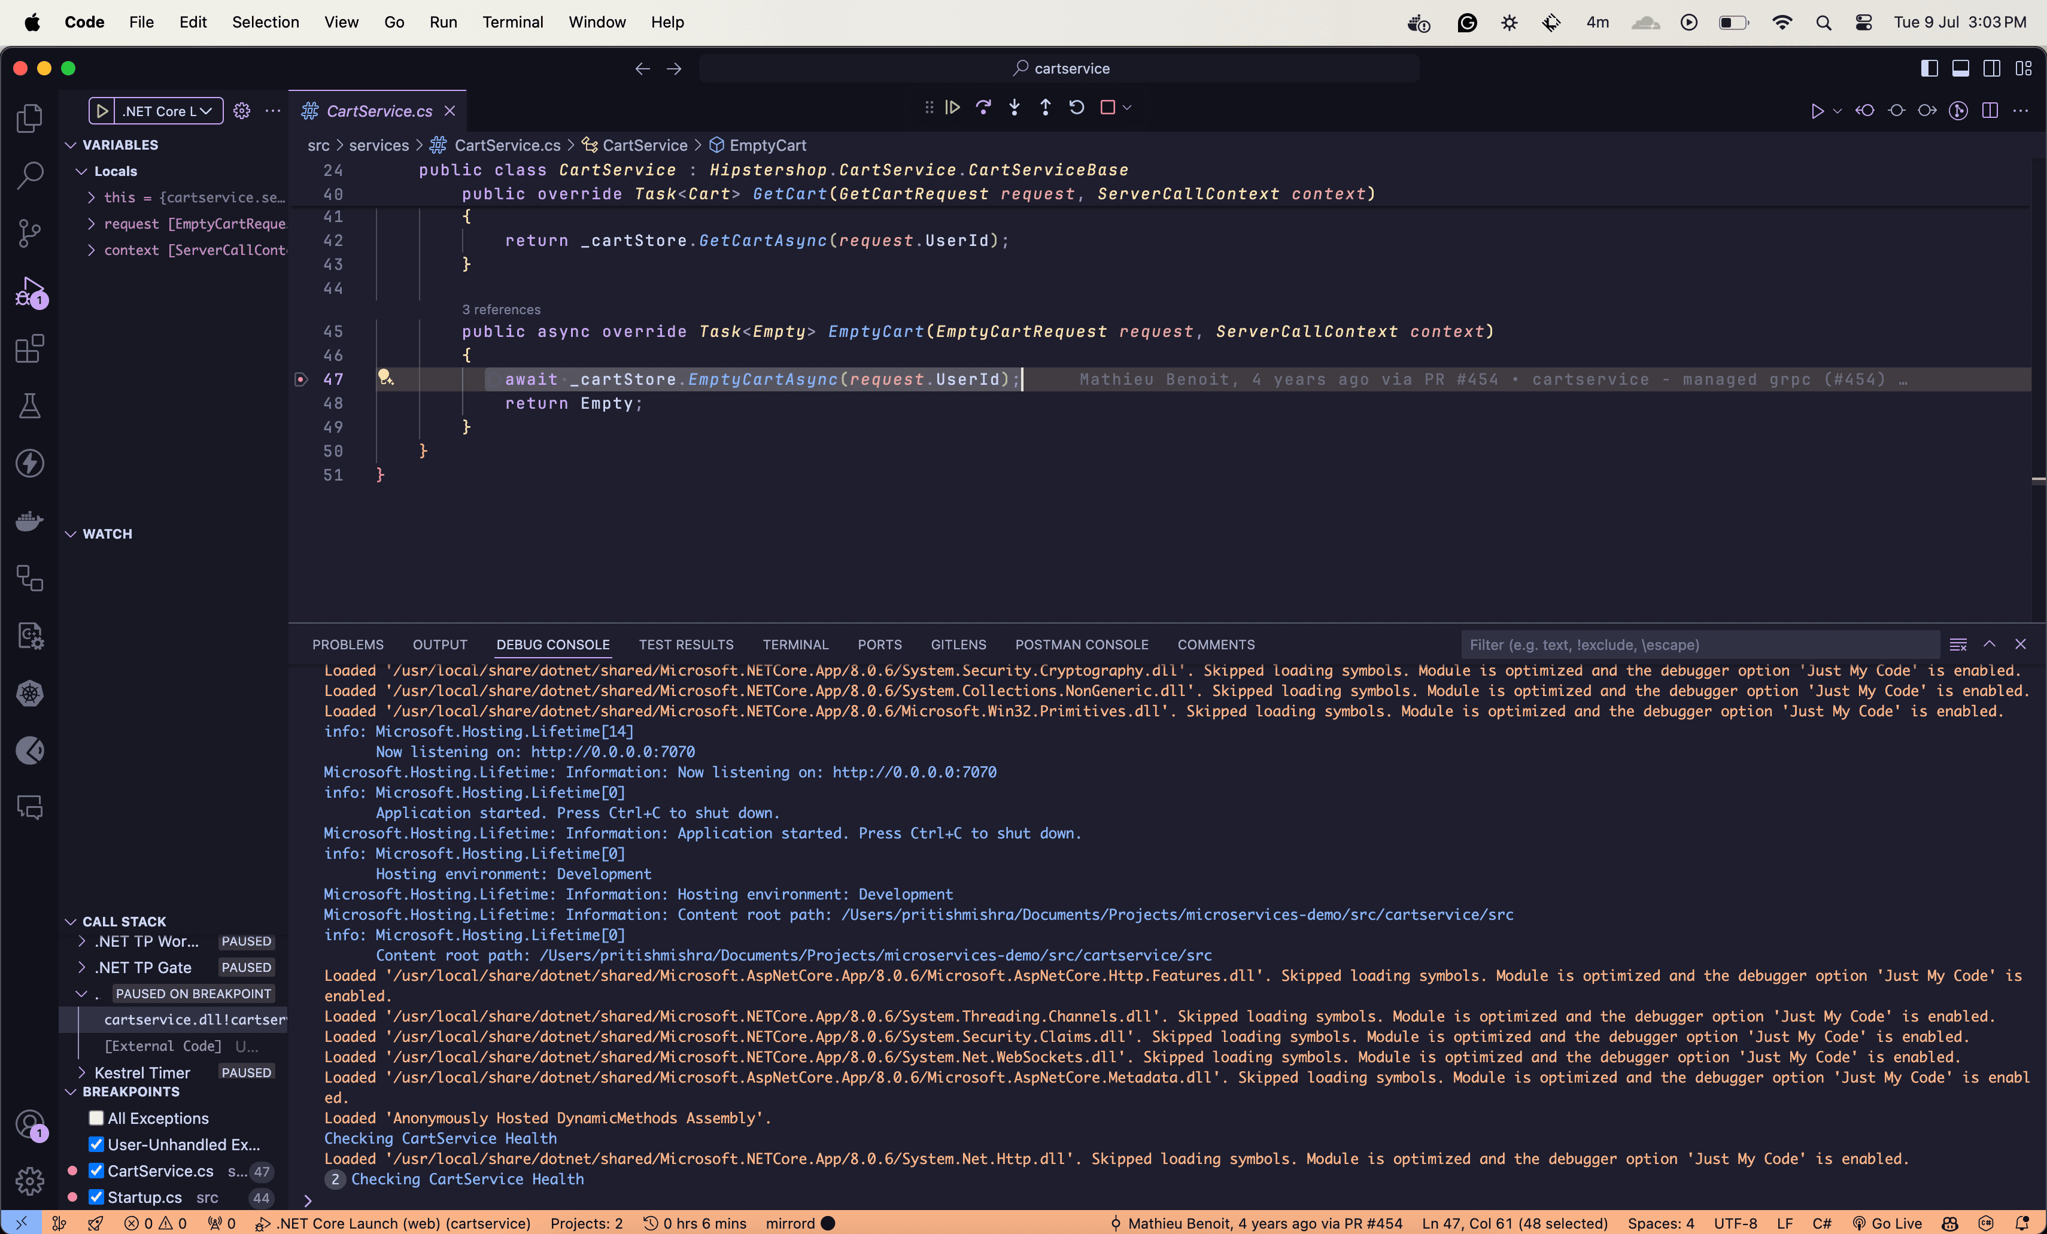Switch to the POSTMAN CONSOLE tab
This screenshot has height=1234, width=2047.
pos(1082,645)
